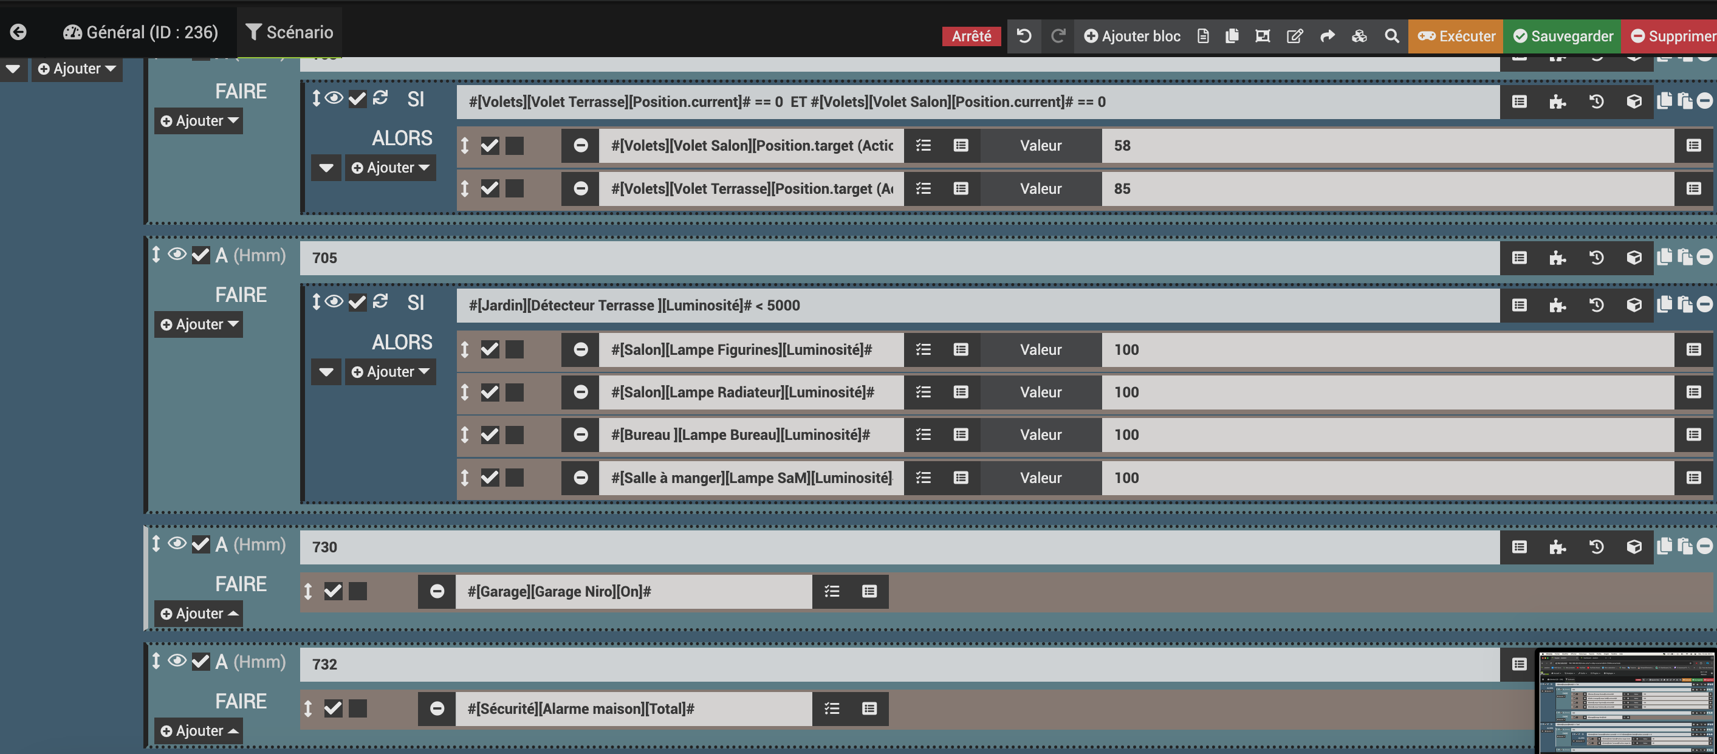Go back with the arrow icon
Image resolution: width=1717 pixels, height=754 pixels.
point(18,32)
